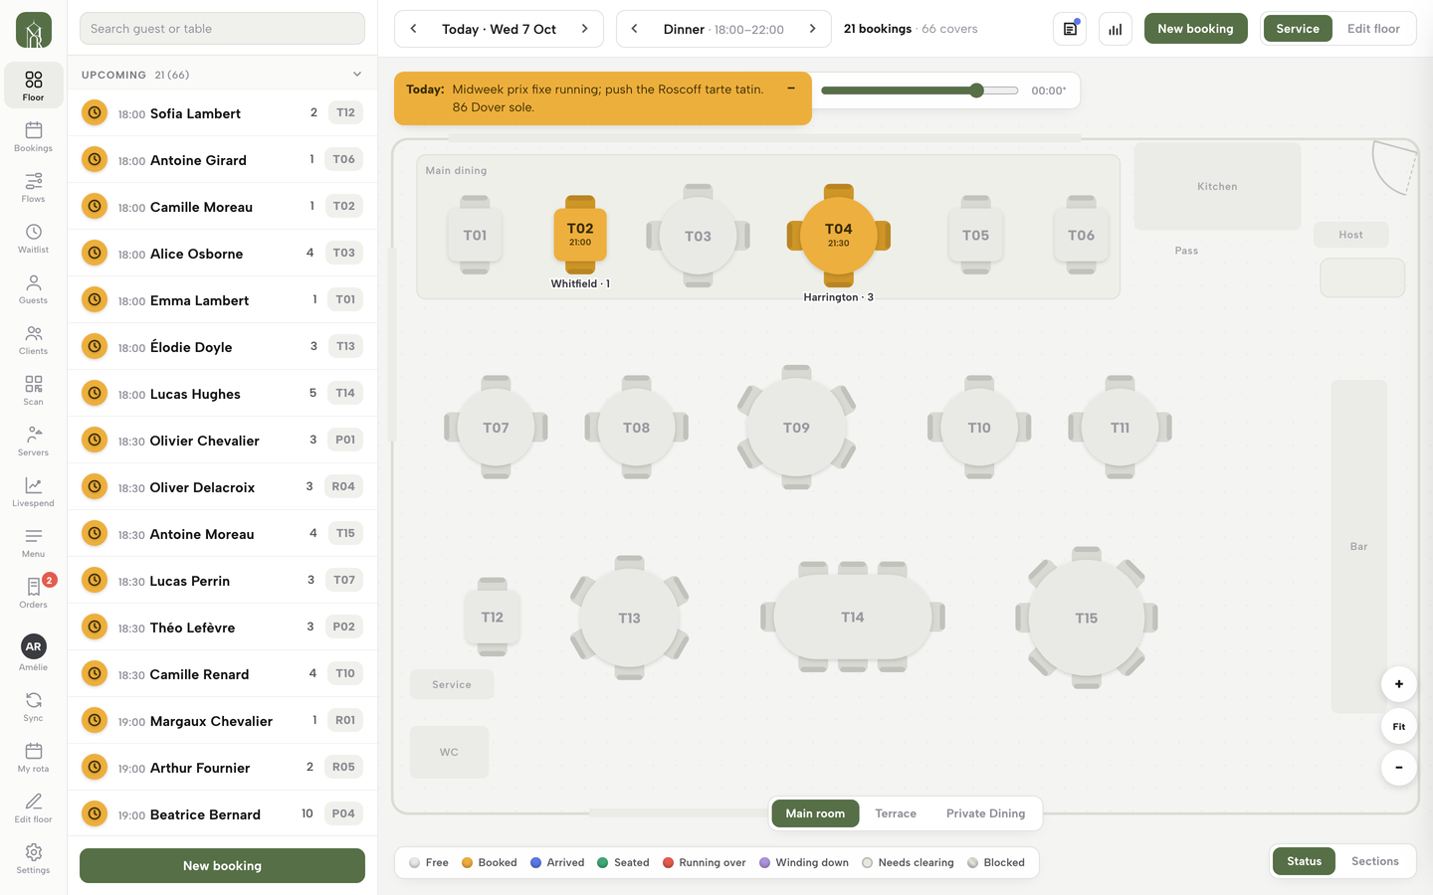Click the top-bar New booking button
The width and height of the screenshot is (1433, 895).
(x=1195, y=29)
